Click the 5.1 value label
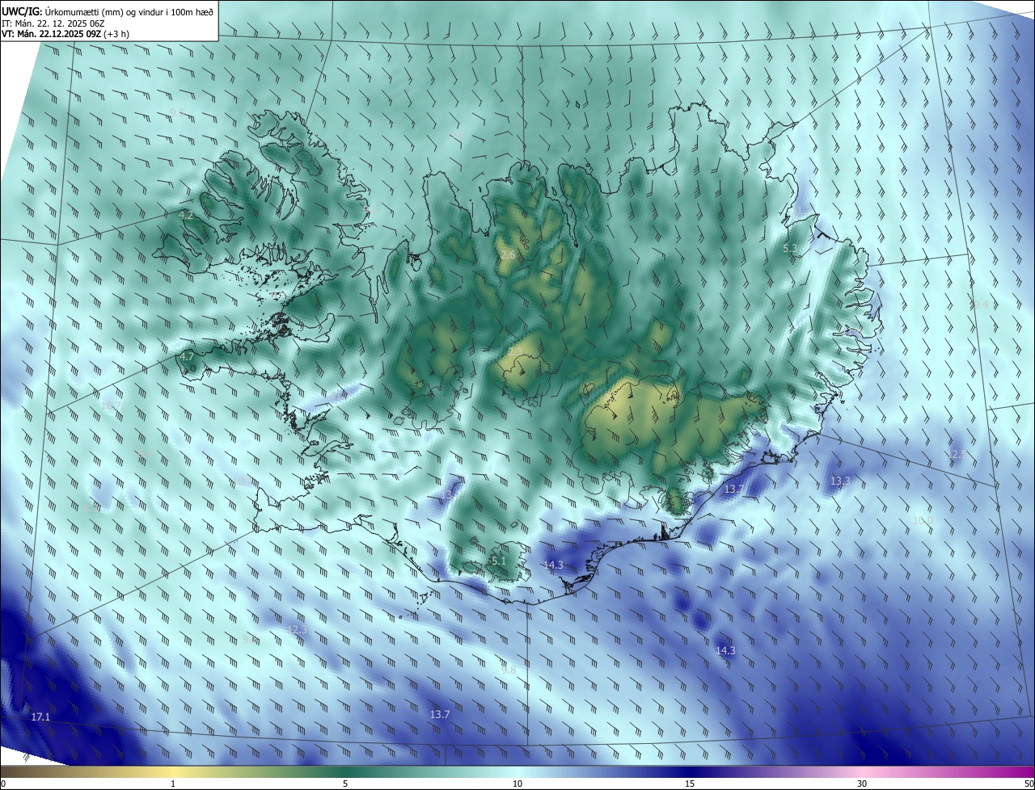Viewport: 1035px width, 790px height. click(499, 561)
